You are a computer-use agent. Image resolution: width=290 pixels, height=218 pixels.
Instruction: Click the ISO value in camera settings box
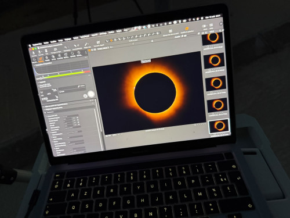click(x=45, y=99)
